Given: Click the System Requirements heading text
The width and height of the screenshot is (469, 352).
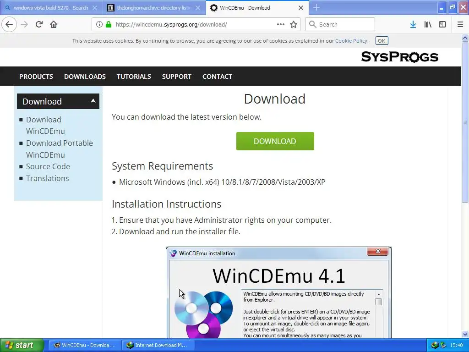Looking at the screenshot, I should [163, 166].
